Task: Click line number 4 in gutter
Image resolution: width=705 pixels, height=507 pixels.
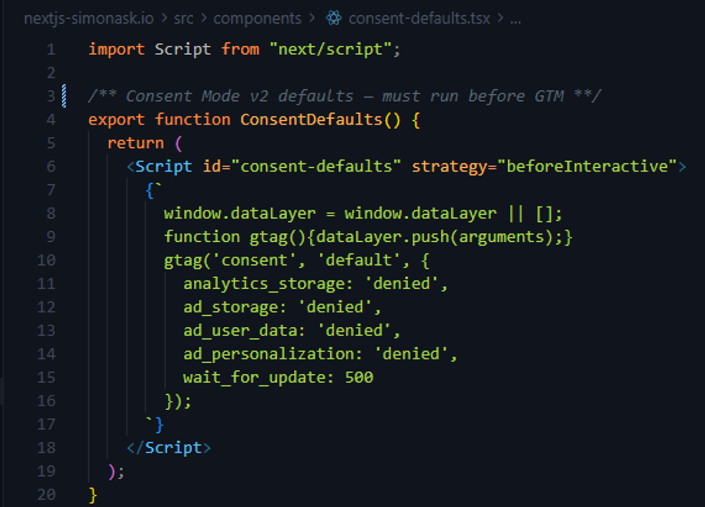Action: tap(51, 120)
